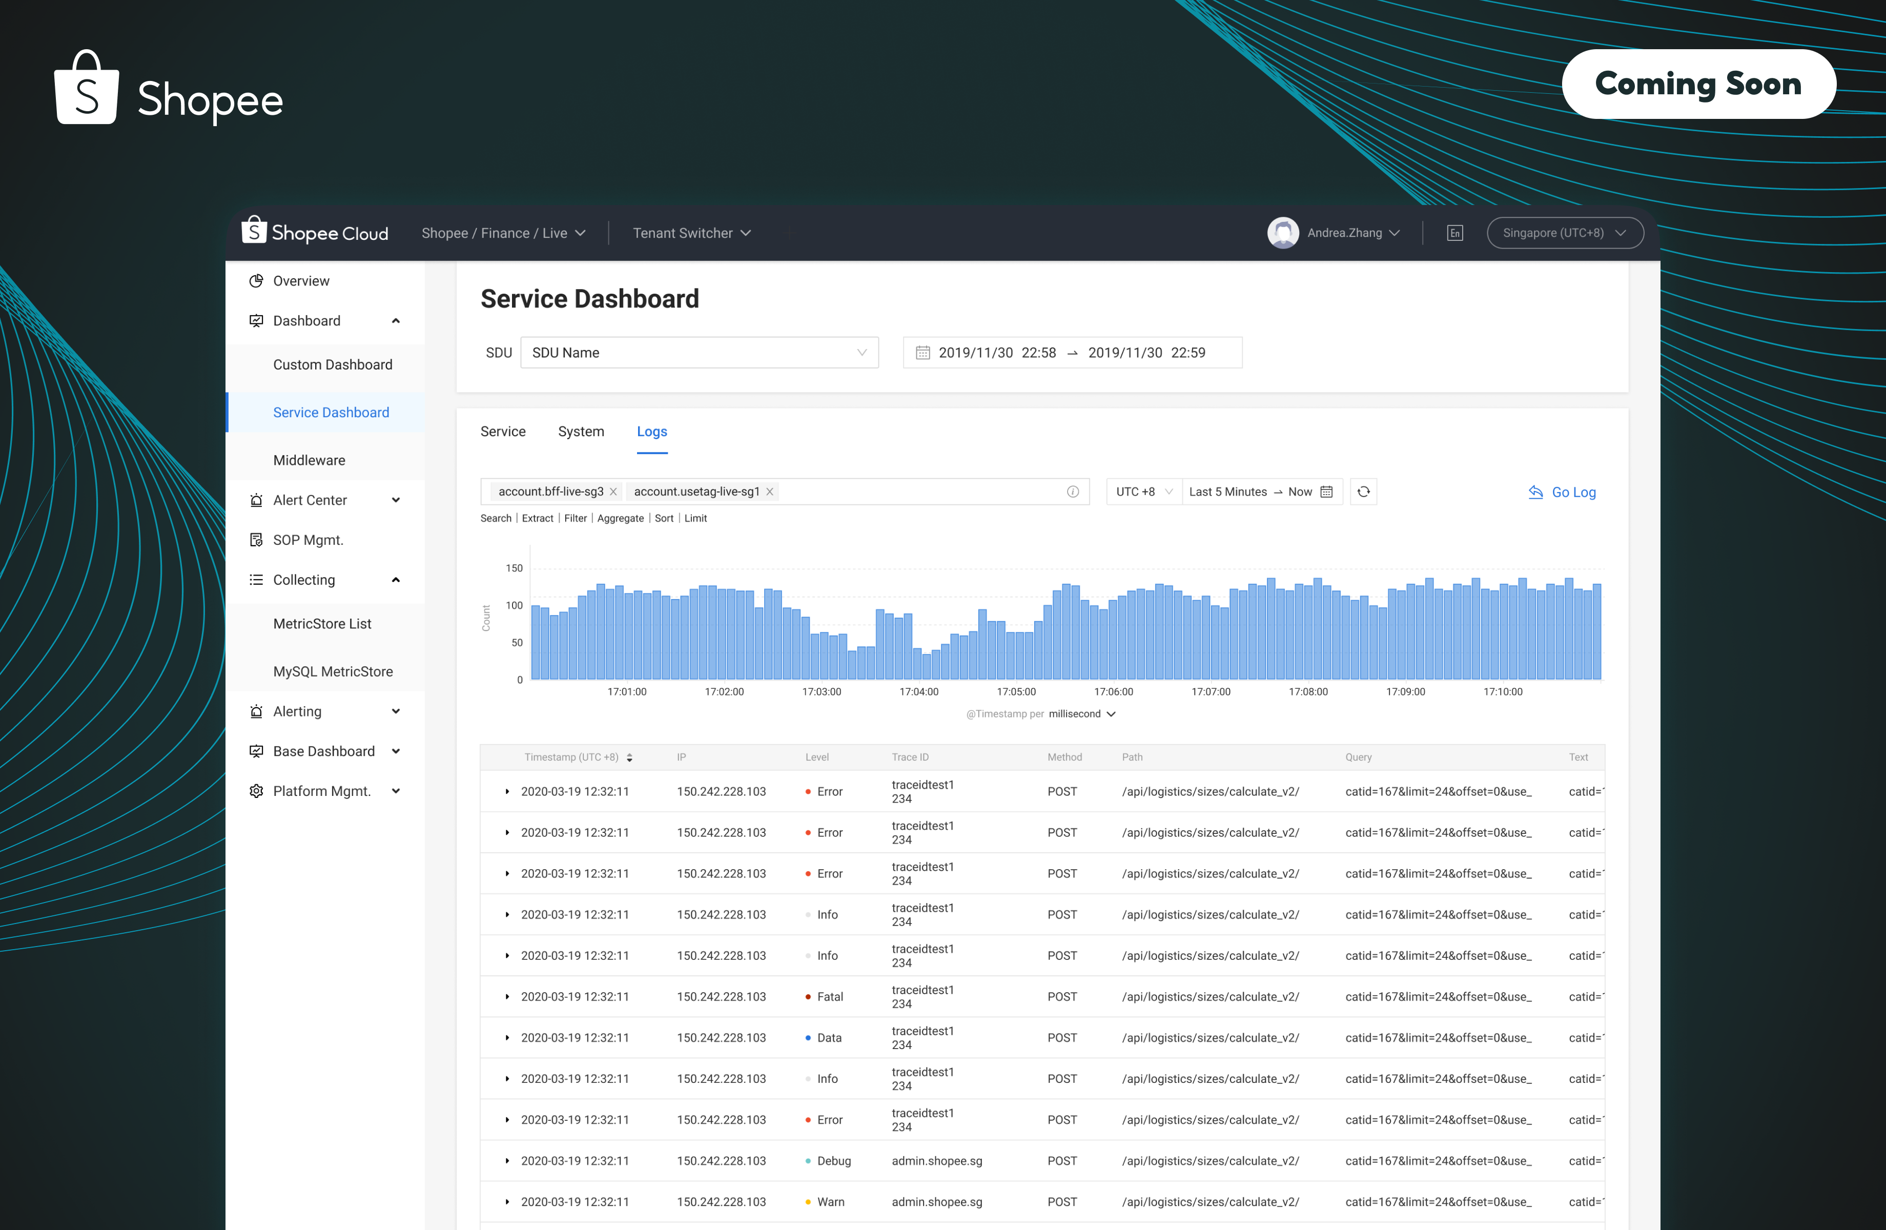The width and height of the screenshot is (1886, 1230).
Task: Open the Singapore (UTC+8) region dropdown
Action: (1564, 232)
